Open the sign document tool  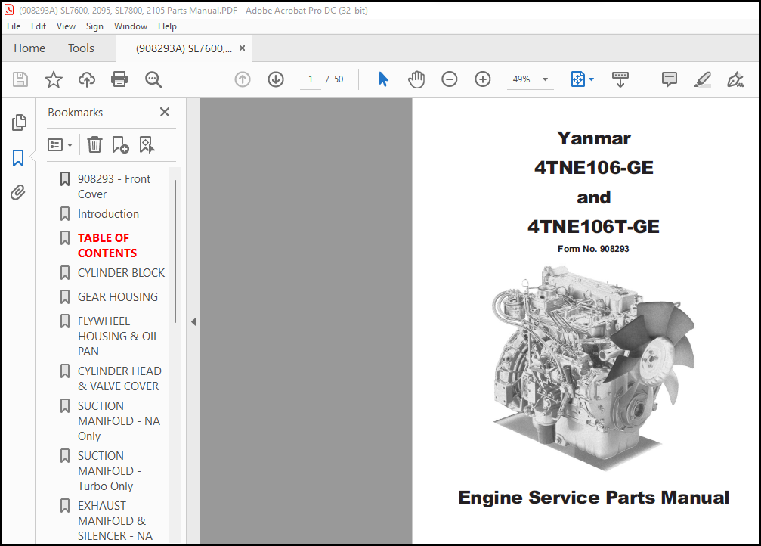tap(735, 79)
